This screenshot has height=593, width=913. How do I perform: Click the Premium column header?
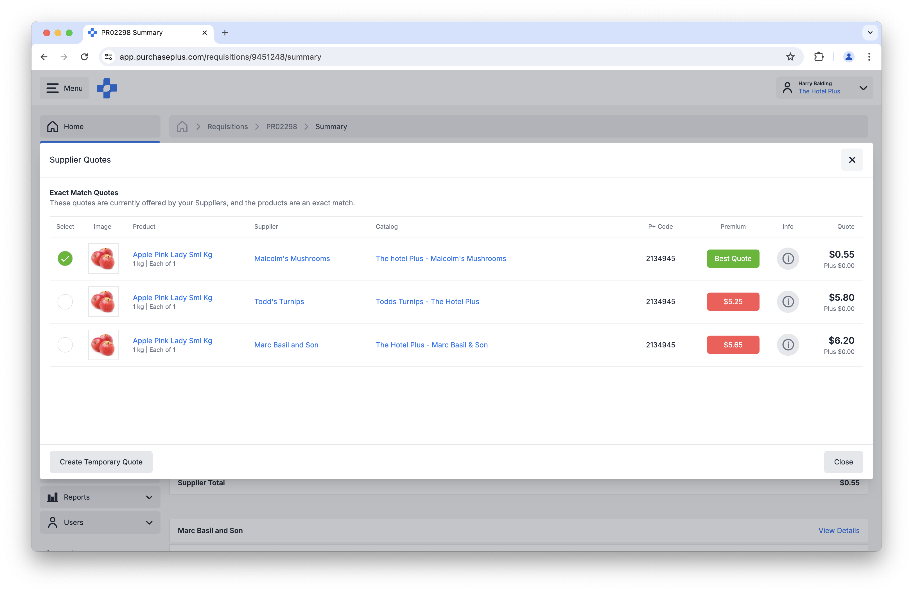pos(733,226)
